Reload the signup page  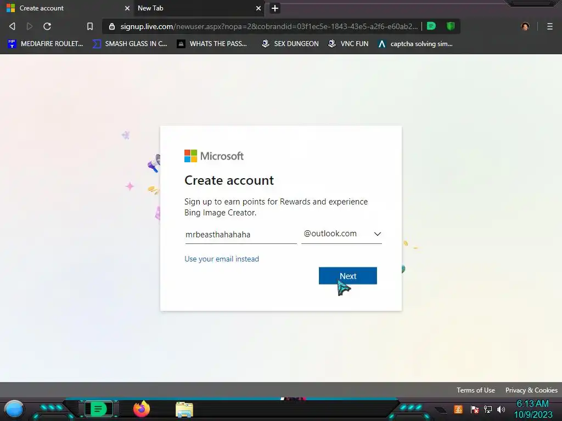47,26
